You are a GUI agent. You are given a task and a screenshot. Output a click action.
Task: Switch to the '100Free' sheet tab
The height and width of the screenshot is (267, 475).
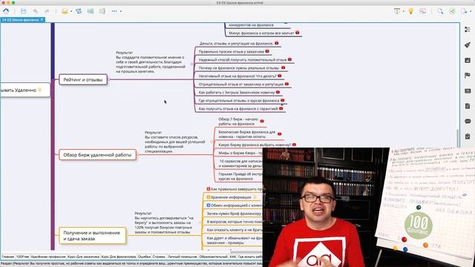pyautogui.click(x=22, y=257)
